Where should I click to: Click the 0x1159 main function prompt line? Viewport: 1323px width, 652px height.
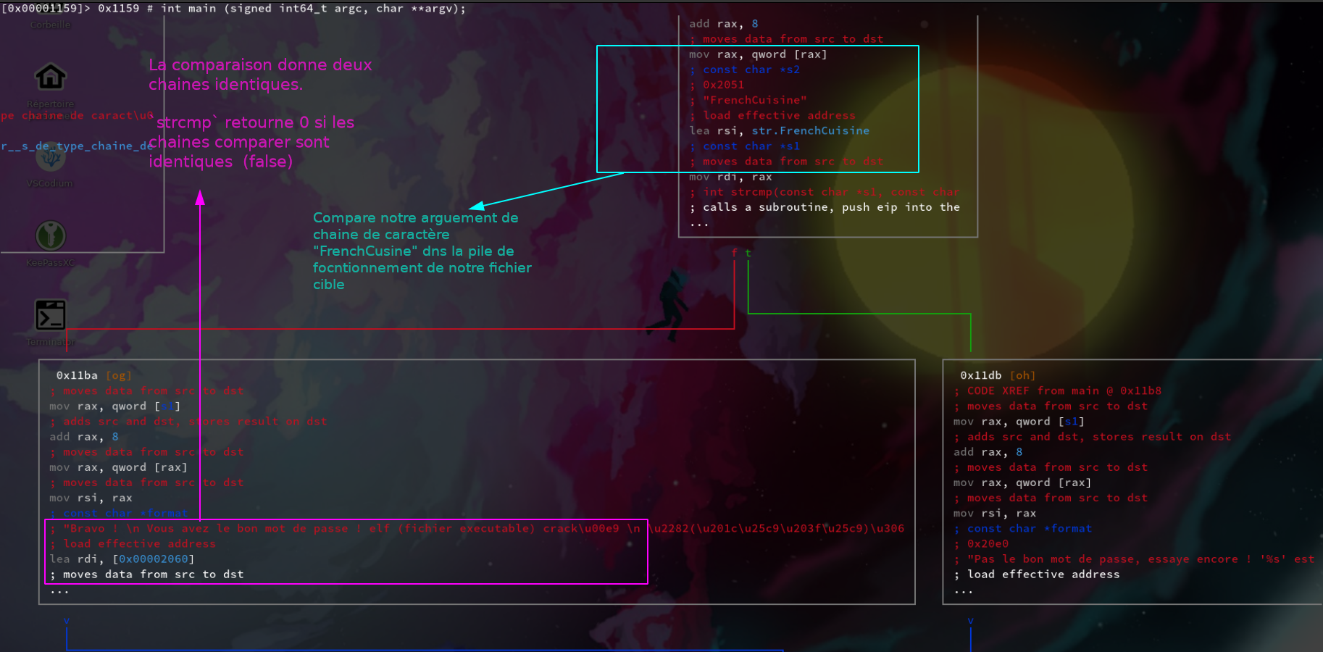(233, 9)
